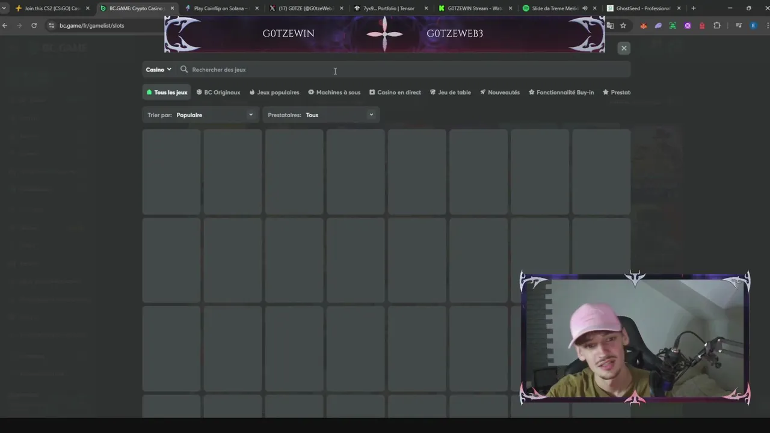Screen dimensions: 770x433
Task: Click the translate page icon
Action: click(x=610, y=25)
